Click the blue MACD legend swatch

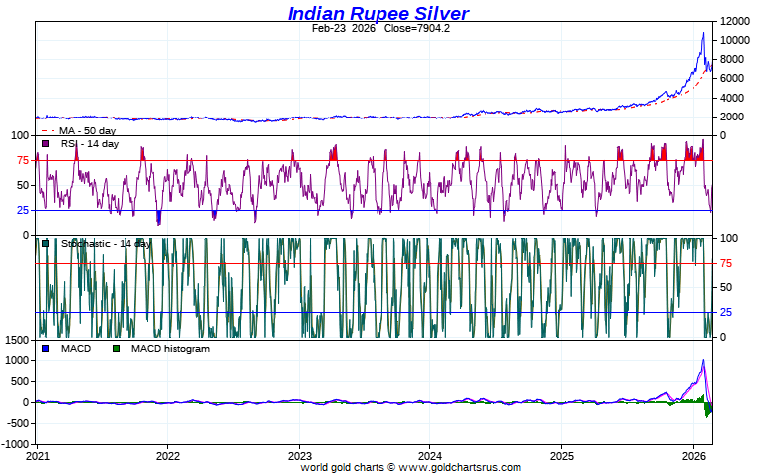tap(46, 348)
